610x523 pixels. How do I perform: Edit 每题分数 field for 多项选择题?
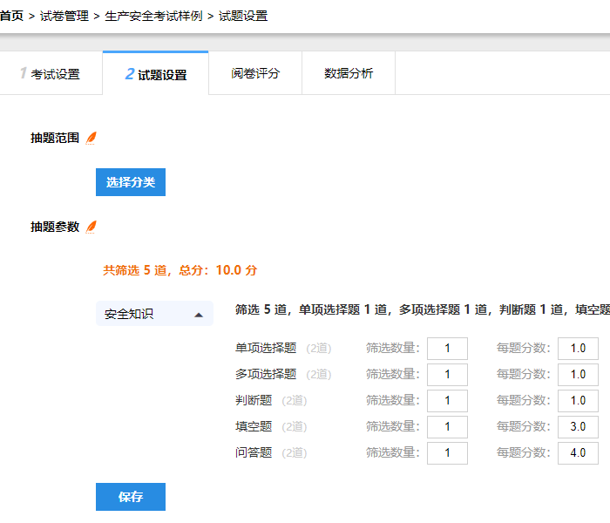[578, 375]
